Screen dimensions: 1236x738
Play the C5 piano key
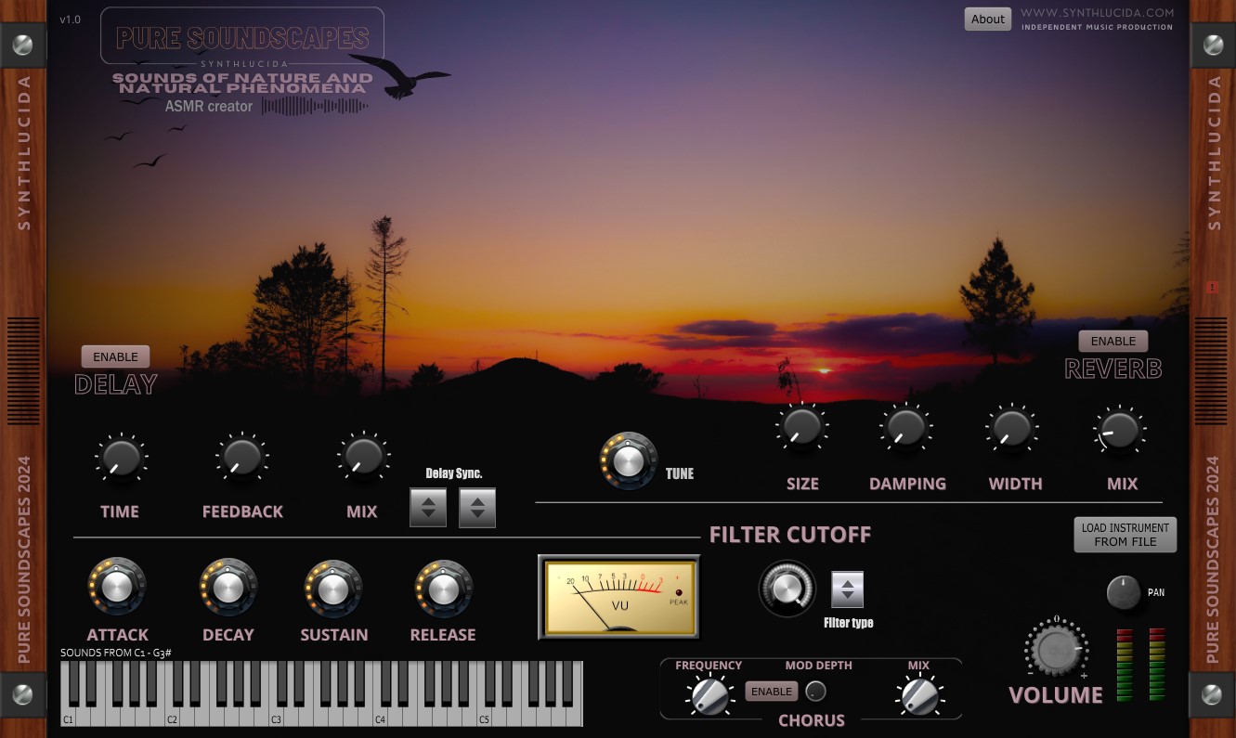pyautogui.click(x=485, y=717)
